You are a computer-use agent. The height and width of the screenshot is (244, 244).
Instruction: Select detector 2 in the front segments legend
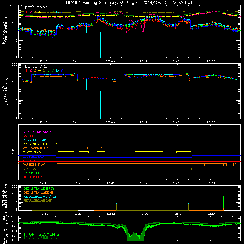tap(31, 12)
